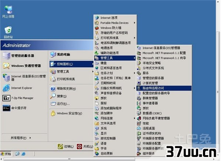Viewport: 221px width, 161px height.
Task: Click the 开始 Start button
Action: (x=6, y=154)
